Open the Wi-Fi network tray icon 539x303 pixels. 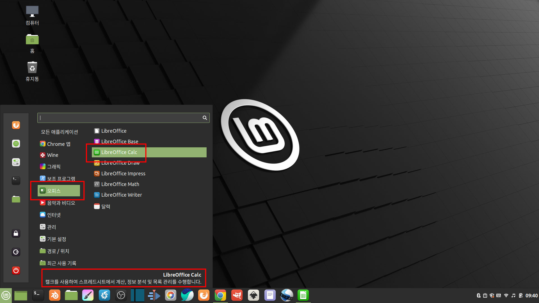click(506, 295)
